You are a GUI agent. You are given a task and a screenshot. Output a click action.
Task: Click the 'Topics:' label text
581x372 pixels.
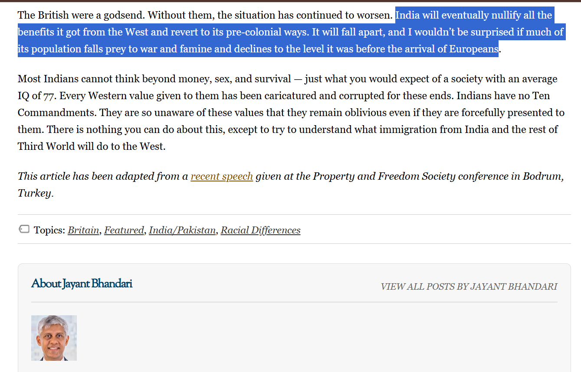click(x=49, y=230)
